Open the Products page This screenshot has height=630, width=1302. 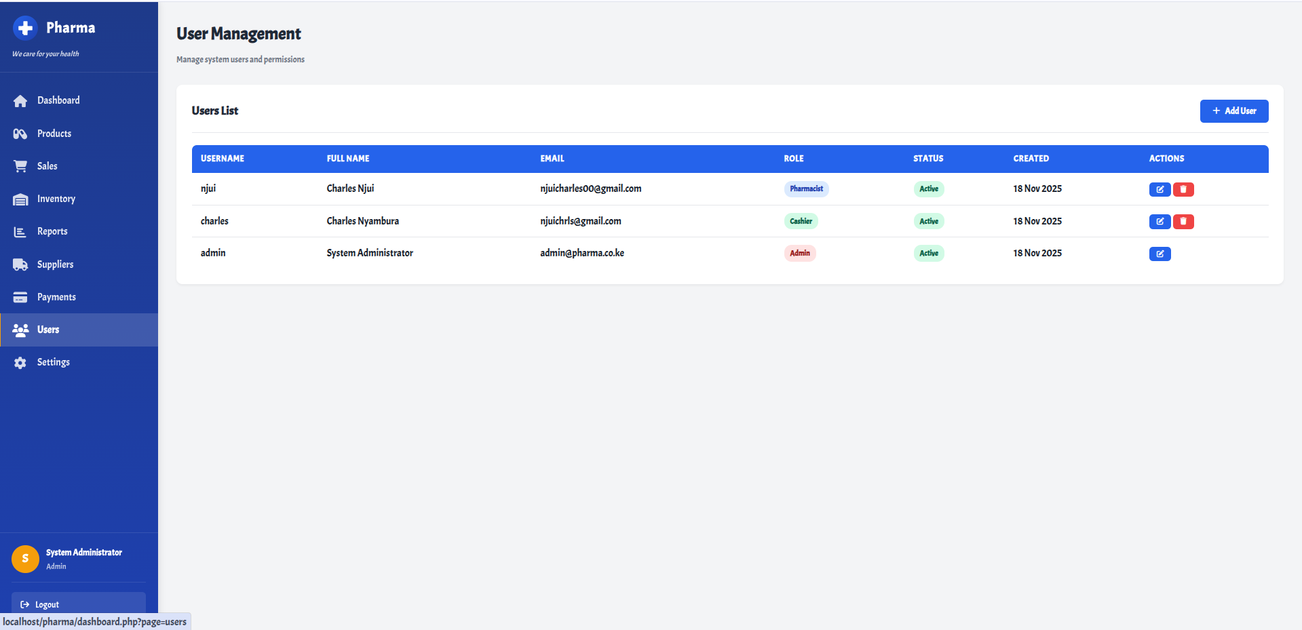point(54,134)
